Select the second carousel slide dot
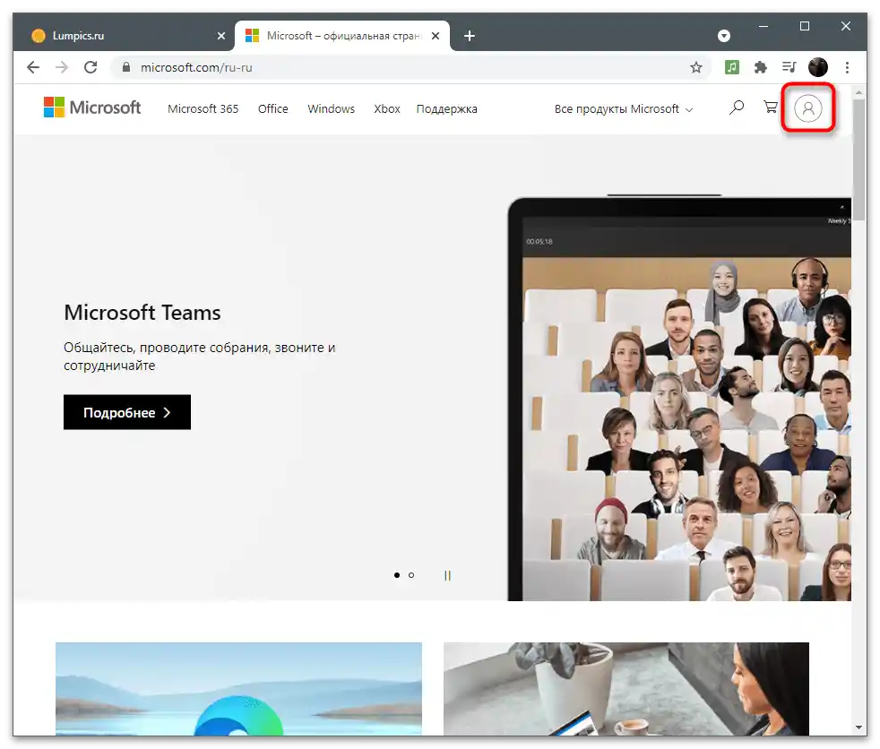 point(411,575)
